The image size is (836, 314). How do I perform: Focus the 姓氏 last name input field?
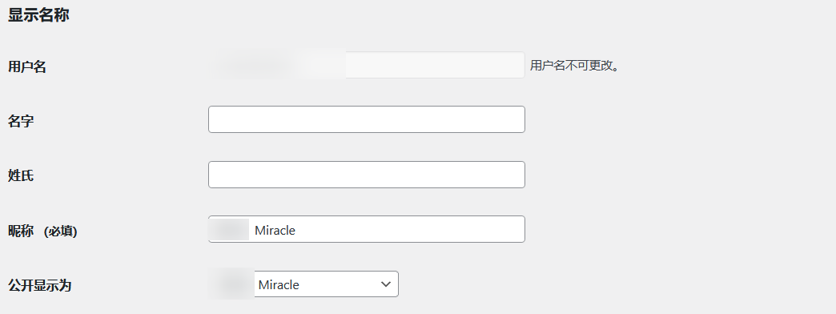pos(366,175)
